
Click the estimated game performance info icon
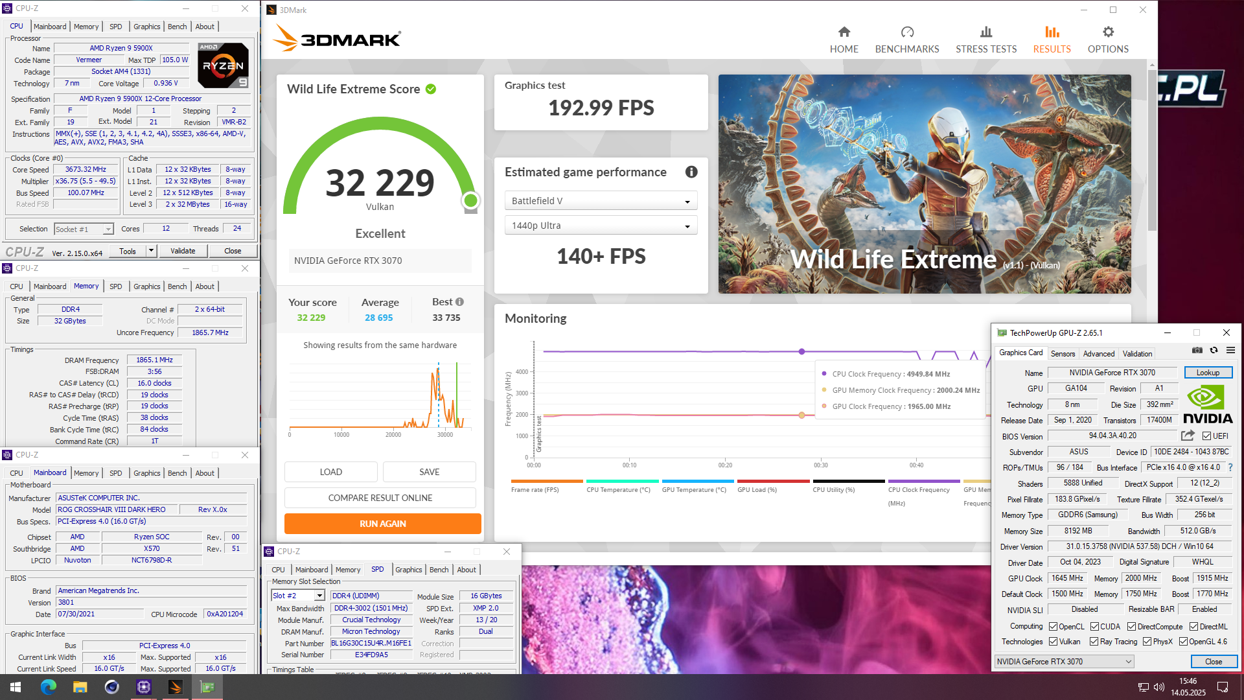(x=691, y=172)
